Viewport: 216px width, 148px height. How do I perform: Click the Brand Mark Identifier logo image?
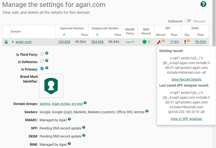click(x=51, y=86)
